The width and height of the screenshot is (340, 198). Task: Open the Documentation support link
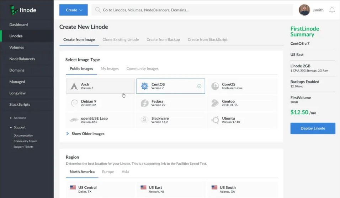(23, 136)
